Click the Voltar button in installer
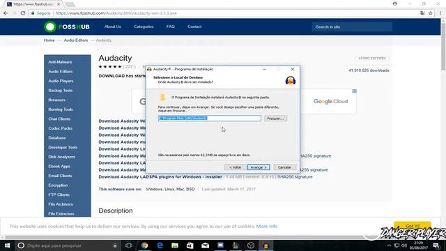 coord(235,167)
